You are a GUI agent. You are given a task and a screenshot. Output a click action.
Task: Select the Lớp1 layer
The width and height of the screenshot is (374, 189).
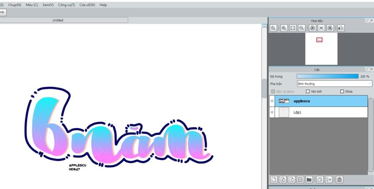318,112
